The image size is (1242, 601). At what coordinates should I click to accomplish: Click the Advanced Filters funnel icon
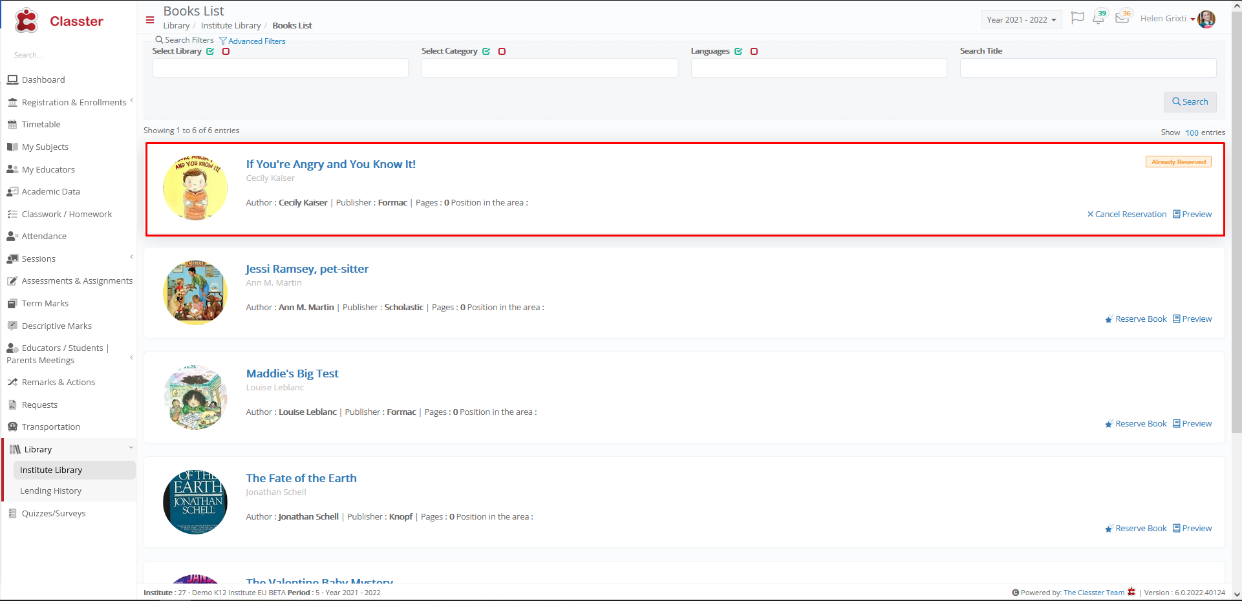[x=223, y=41]
